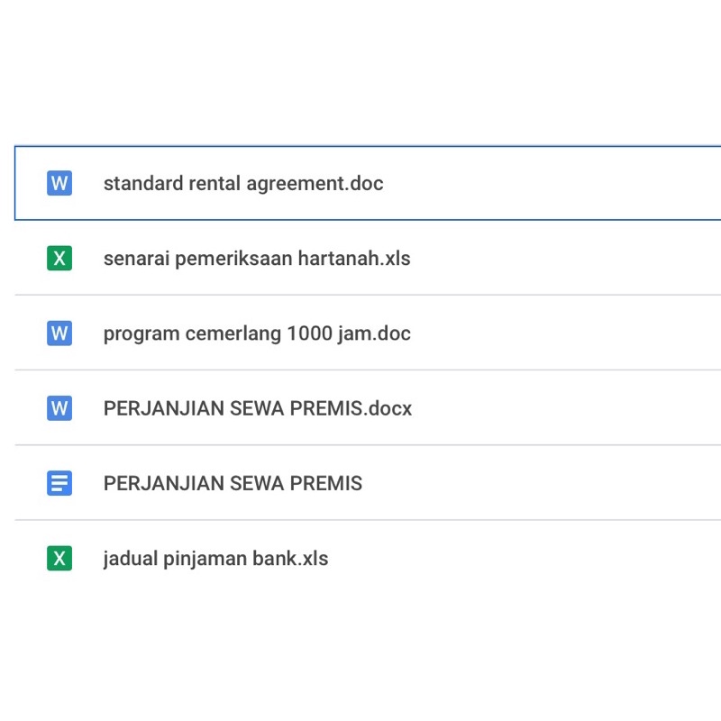Open PERJANJIAN SEWA PREMIS.docx via its name

tap(258, 408)
